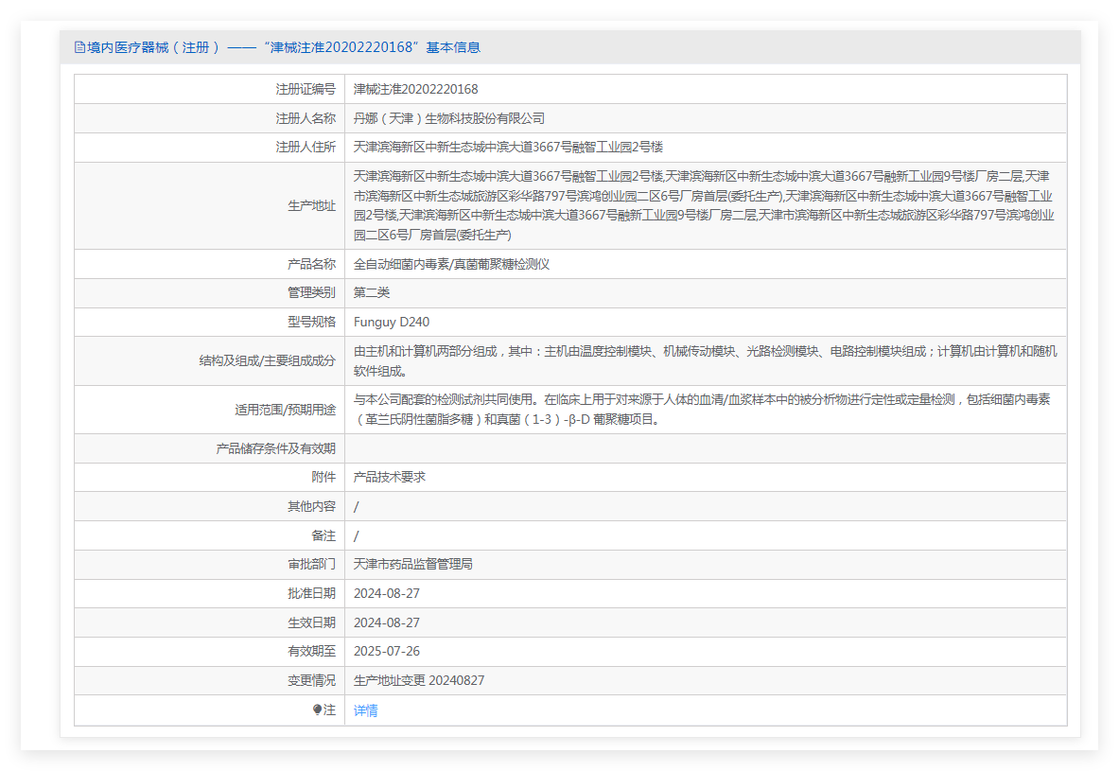
Task: Click the 批准日期 label
Action: (x=311, y=593)
